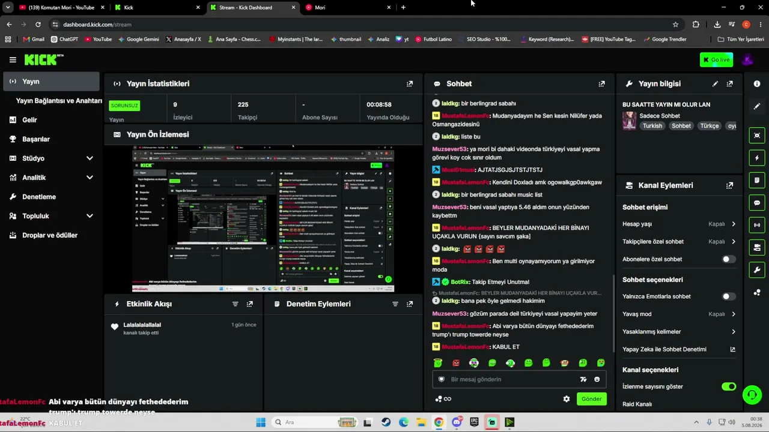Image resolution: width=769 pixels, height=432 pixels.
Task: Open Başarılar in the sidebar
Action: (x=52, y=139)
